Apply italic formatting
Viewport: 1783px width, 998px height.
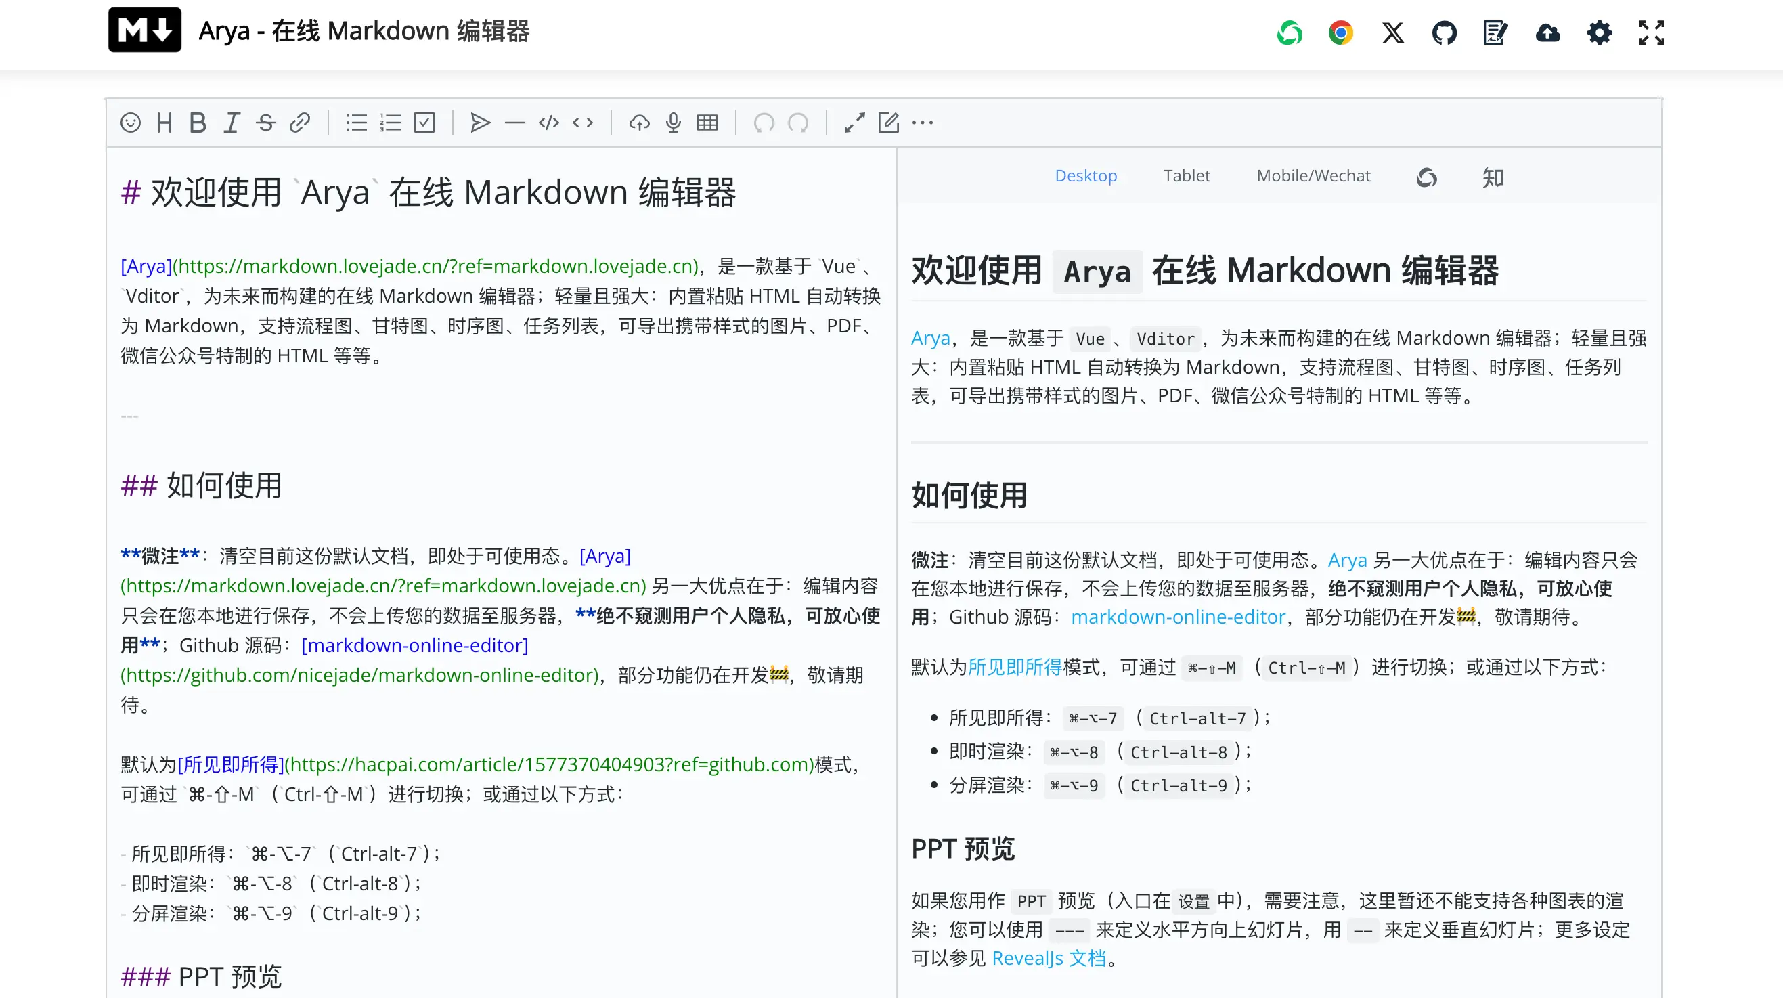[x=232, y=123]
